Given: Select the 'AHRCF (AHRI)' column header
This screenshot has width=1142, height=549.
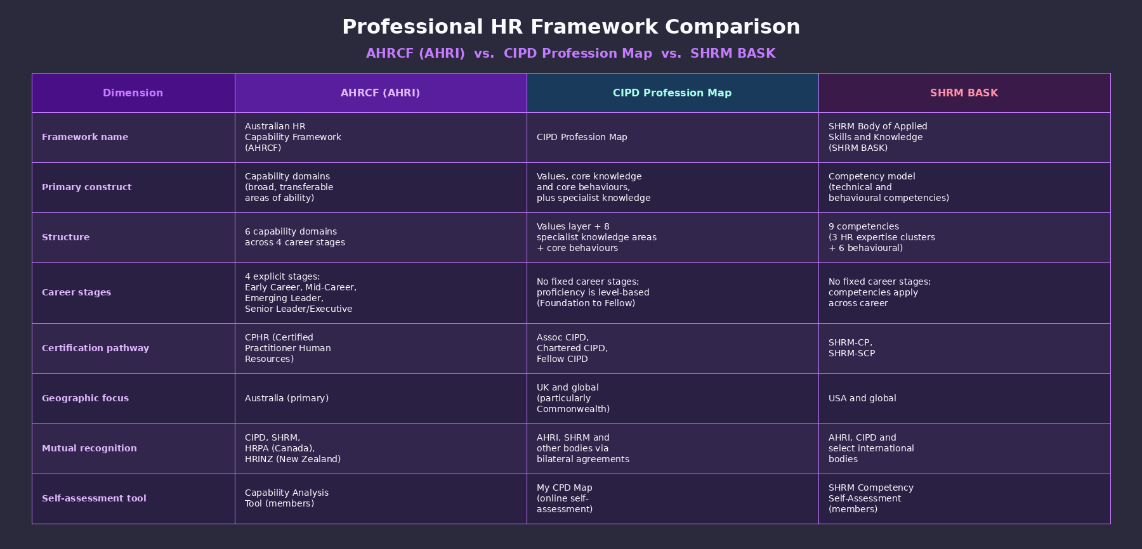Looking at the screenshot, I should [381, 93].
